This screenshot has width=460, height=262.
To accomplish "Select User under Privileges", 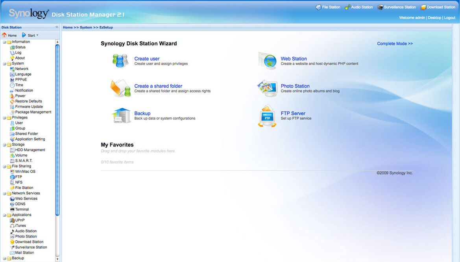I will click(19, 123).
